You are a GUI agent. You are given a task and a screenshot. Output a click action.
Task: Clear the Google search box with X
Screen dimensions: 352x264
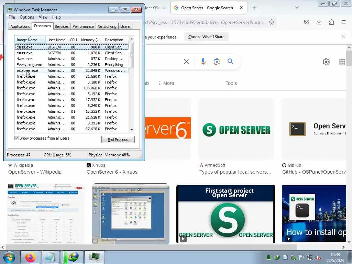tap(186, 62)
